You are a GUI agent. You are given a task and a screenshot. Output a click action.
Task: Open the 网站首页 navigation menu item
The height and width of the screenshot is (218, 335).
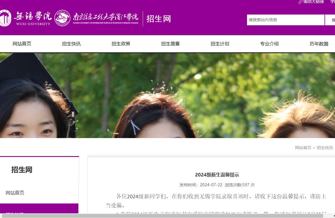(x=22, y=44)
